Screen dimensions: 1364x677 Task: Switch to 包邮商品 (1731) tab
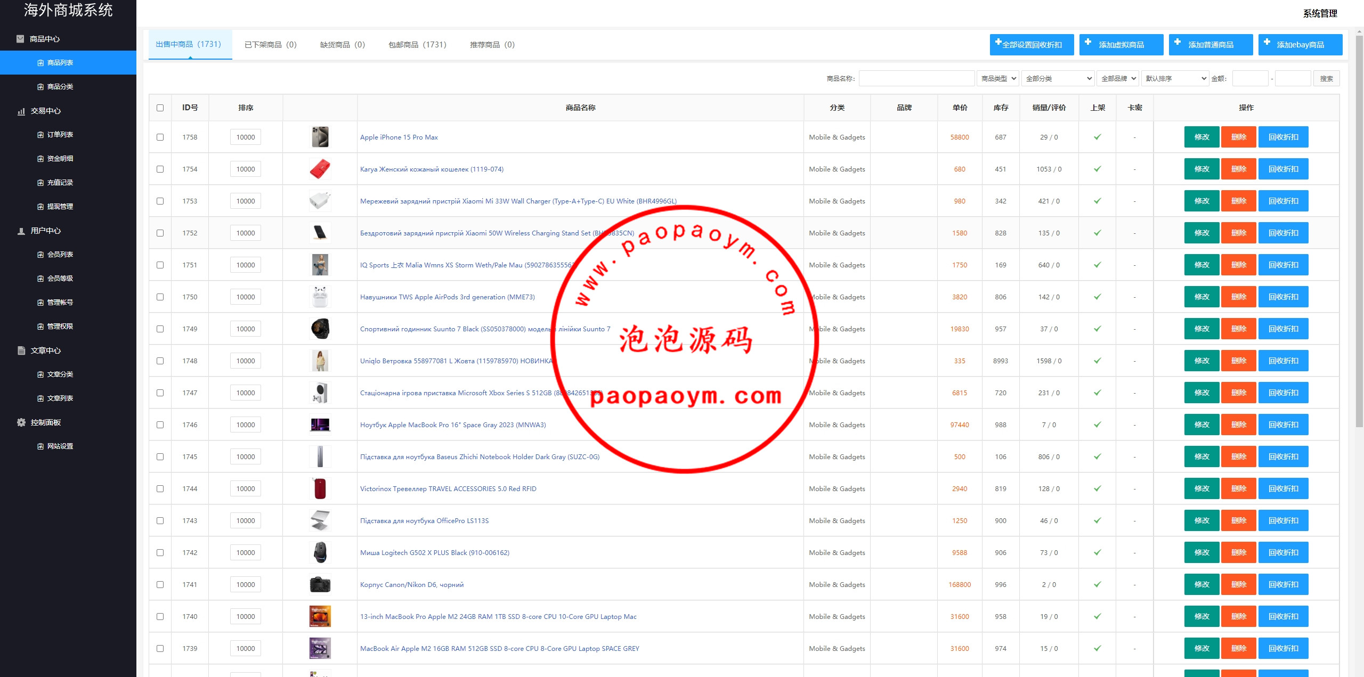coord(418,45)
